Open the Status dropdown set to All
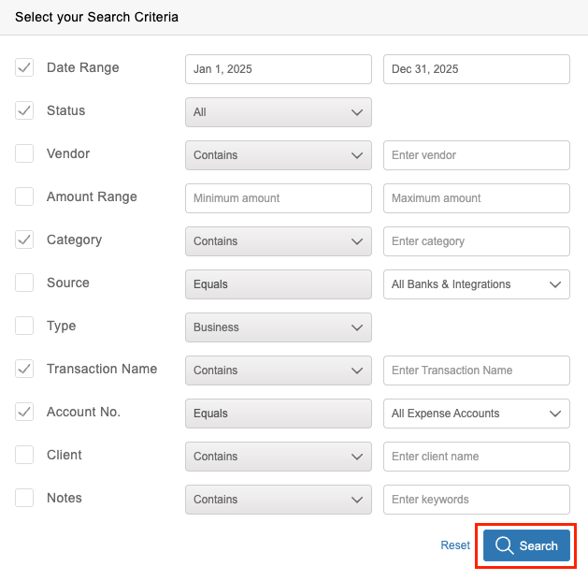This screenshot has width=588, height=581. [x=278, y=112]
